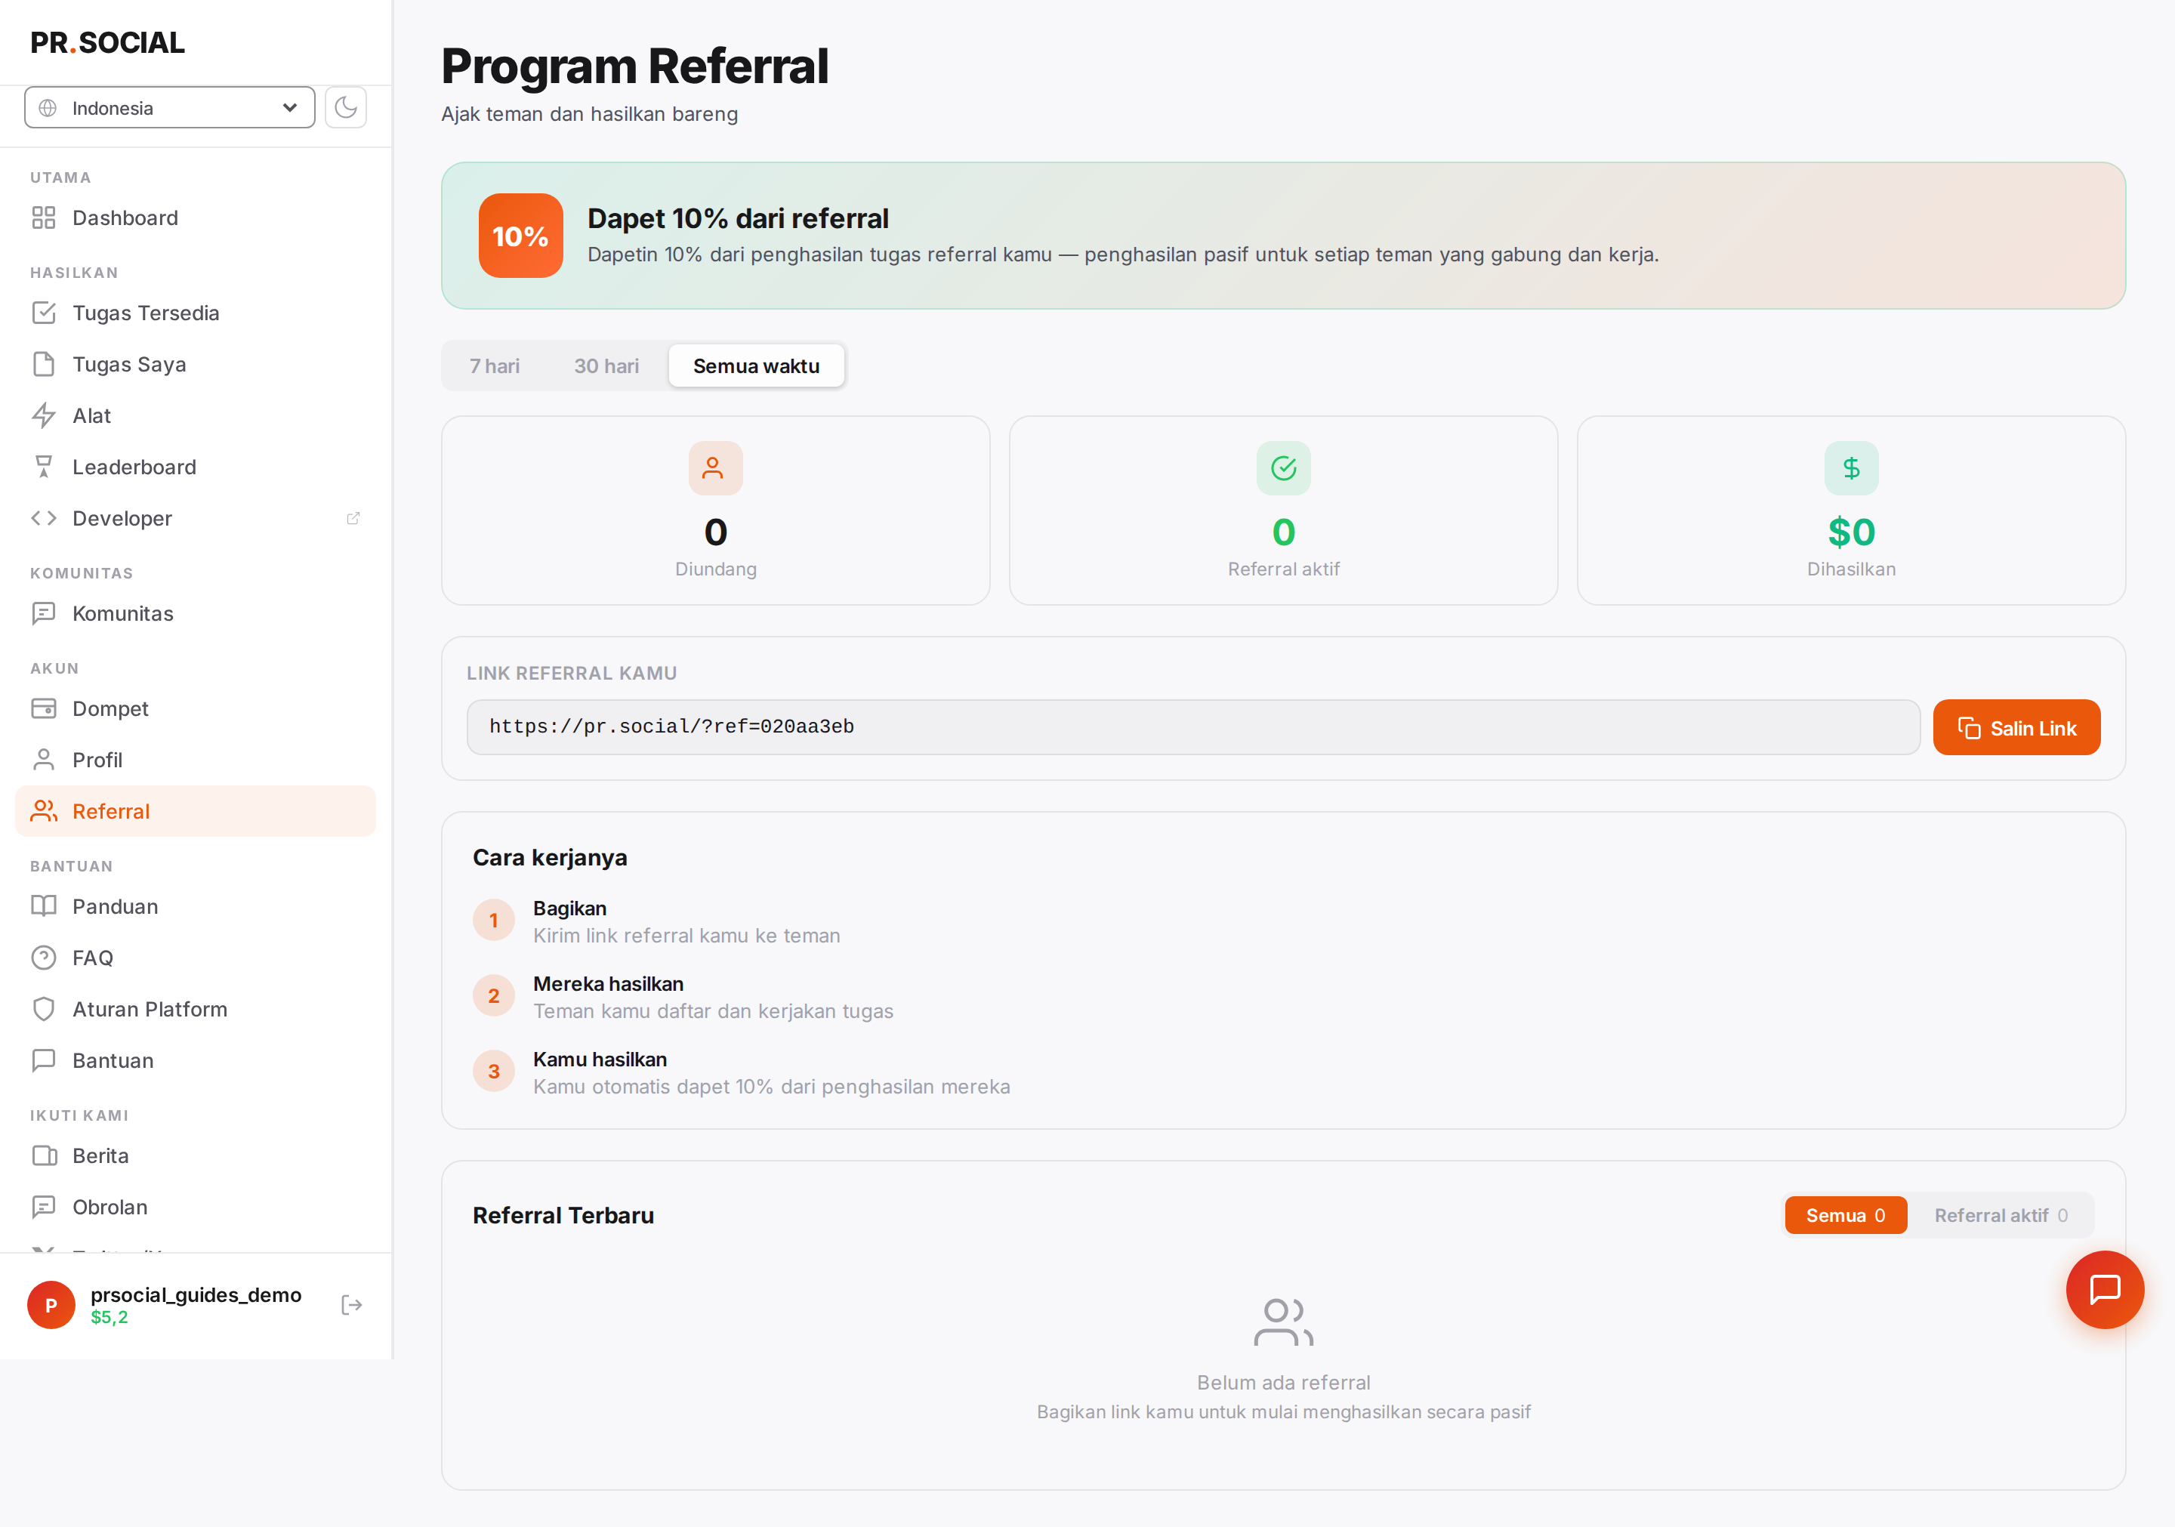The width and height of the screenshot is (2175, 1527).
Task: Click the PR.SOCIAL logo
Action: click(x=107, y=42)
